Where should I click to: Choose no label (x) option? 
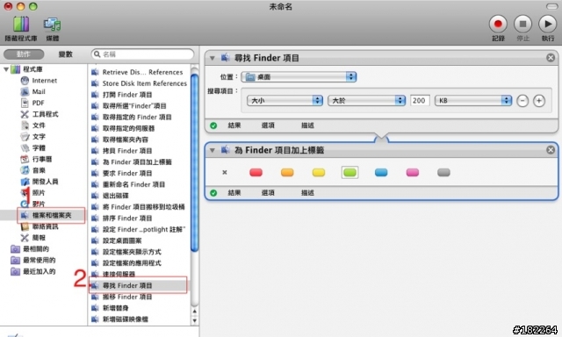[225, 172]
